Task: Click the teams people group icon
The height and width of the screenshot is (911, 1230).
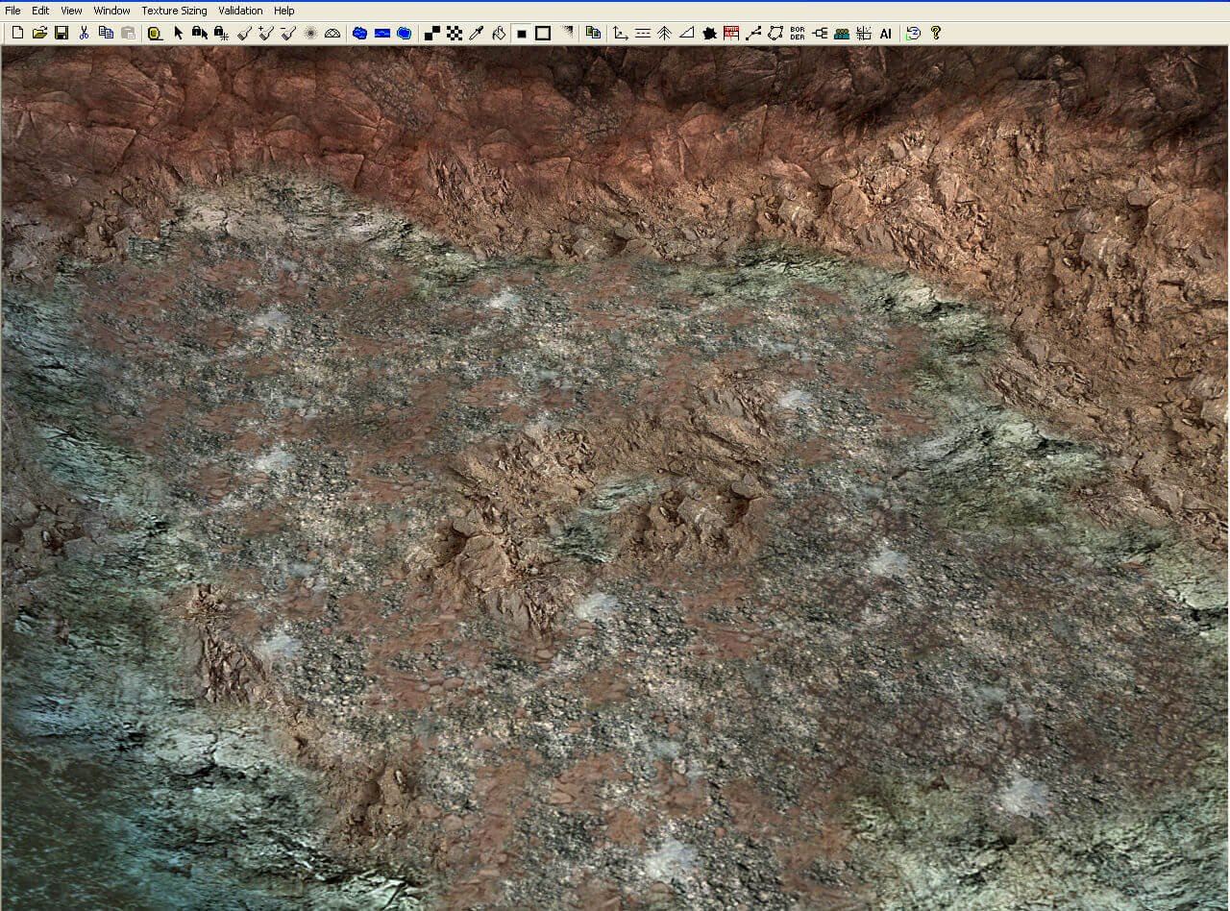Action: (x=842, y=33)
